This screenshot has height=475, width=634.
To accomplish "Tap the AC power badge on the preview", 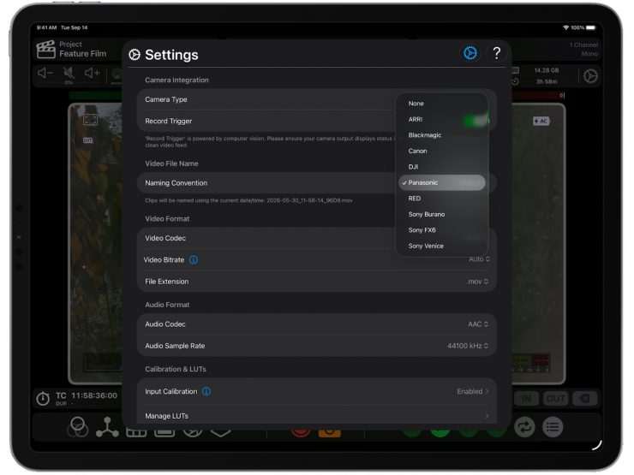I will point(541,121).
